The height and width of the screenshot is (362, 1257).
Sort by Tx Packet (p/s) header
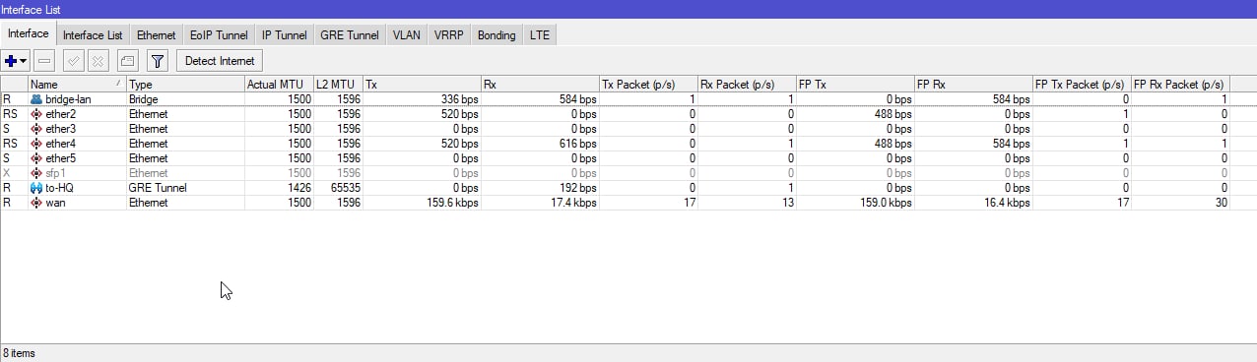pos(648,85)
